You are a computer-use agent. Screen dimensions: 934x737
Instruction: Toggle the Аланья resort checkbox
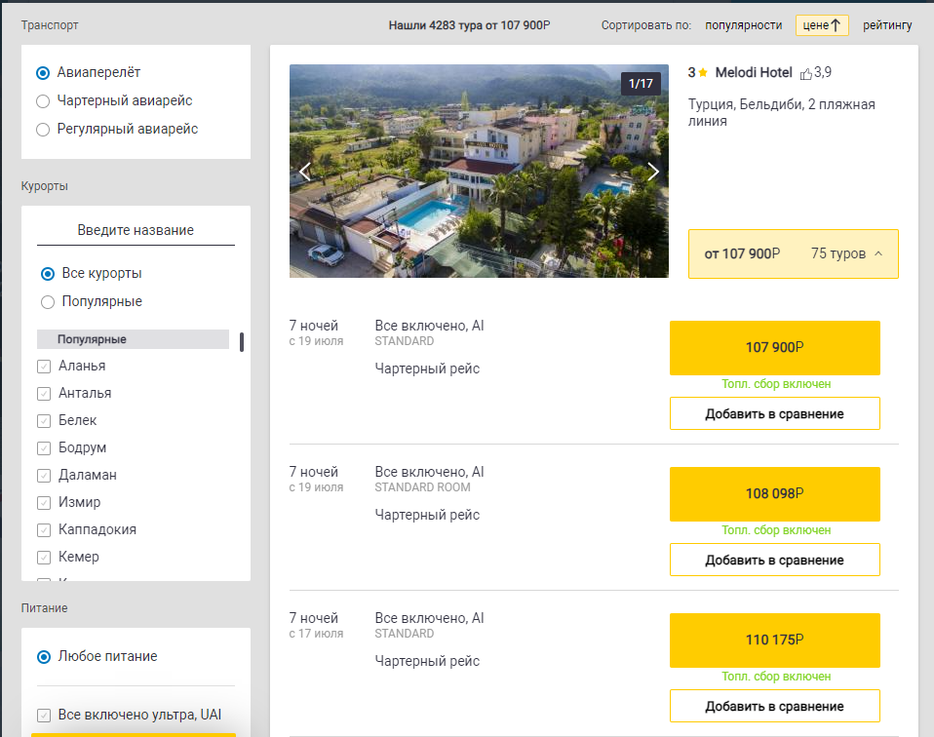[44, 367]
